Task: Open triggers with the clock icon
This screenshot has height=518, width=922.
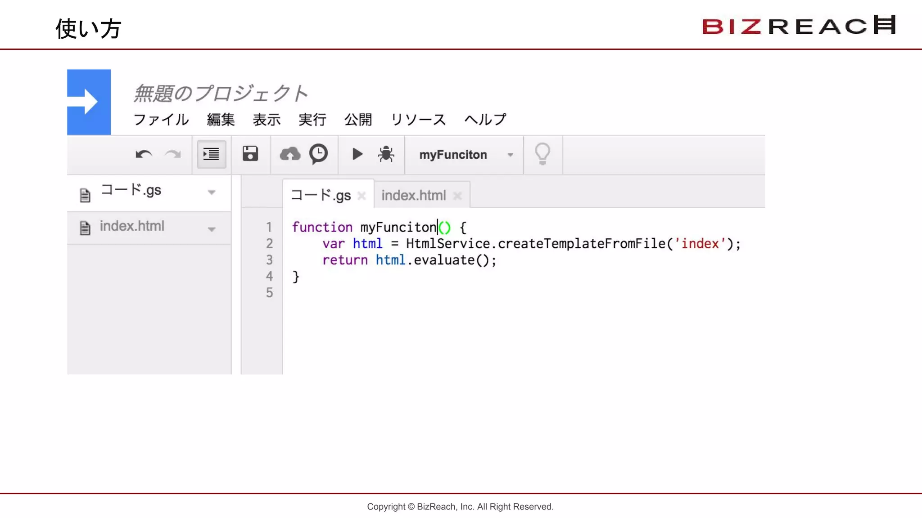Action: click(x=318, y=154)
